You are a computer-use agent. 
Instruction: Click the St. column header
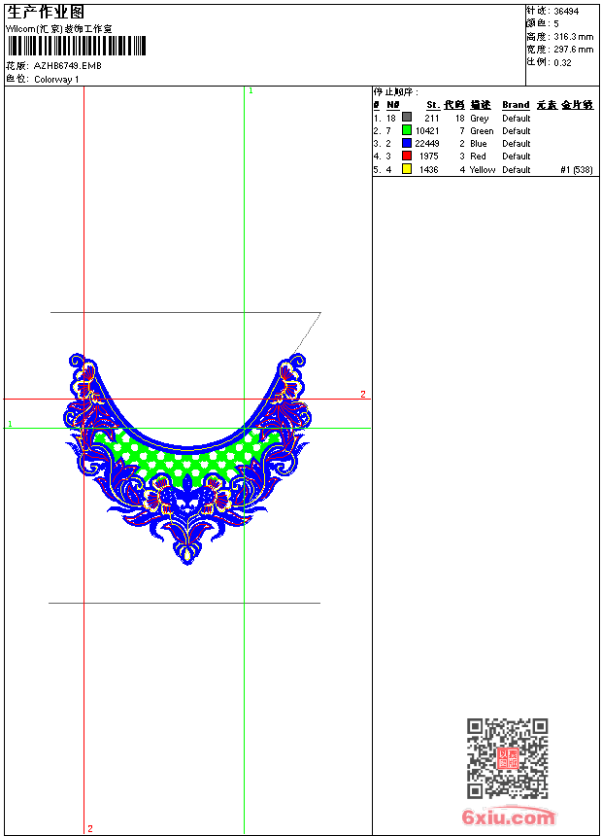pyautogui.click(x=432, y=105)
